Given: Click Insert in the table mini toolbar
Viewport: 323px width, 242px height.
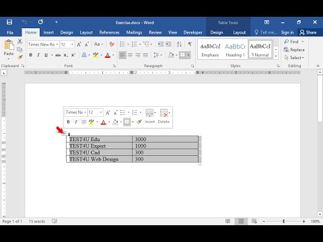Looking at the screenshot, I should coord(149,116).
